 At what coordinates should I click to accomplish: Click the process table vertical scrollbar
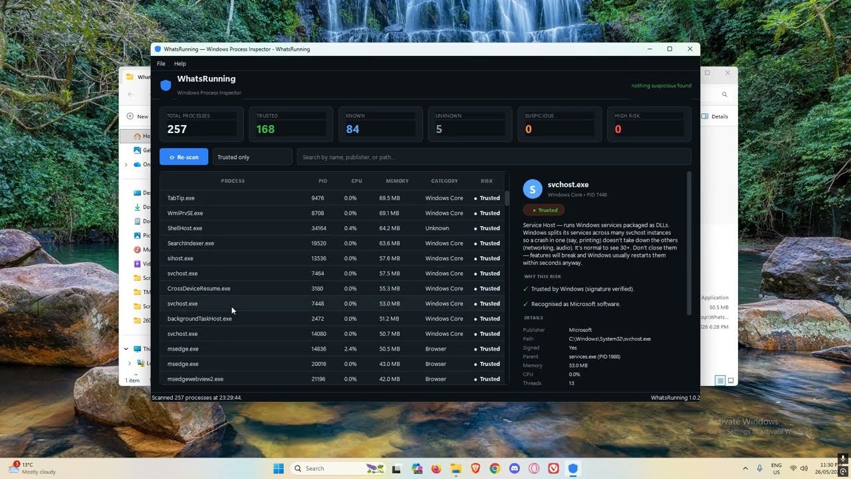tap(507, 198)
